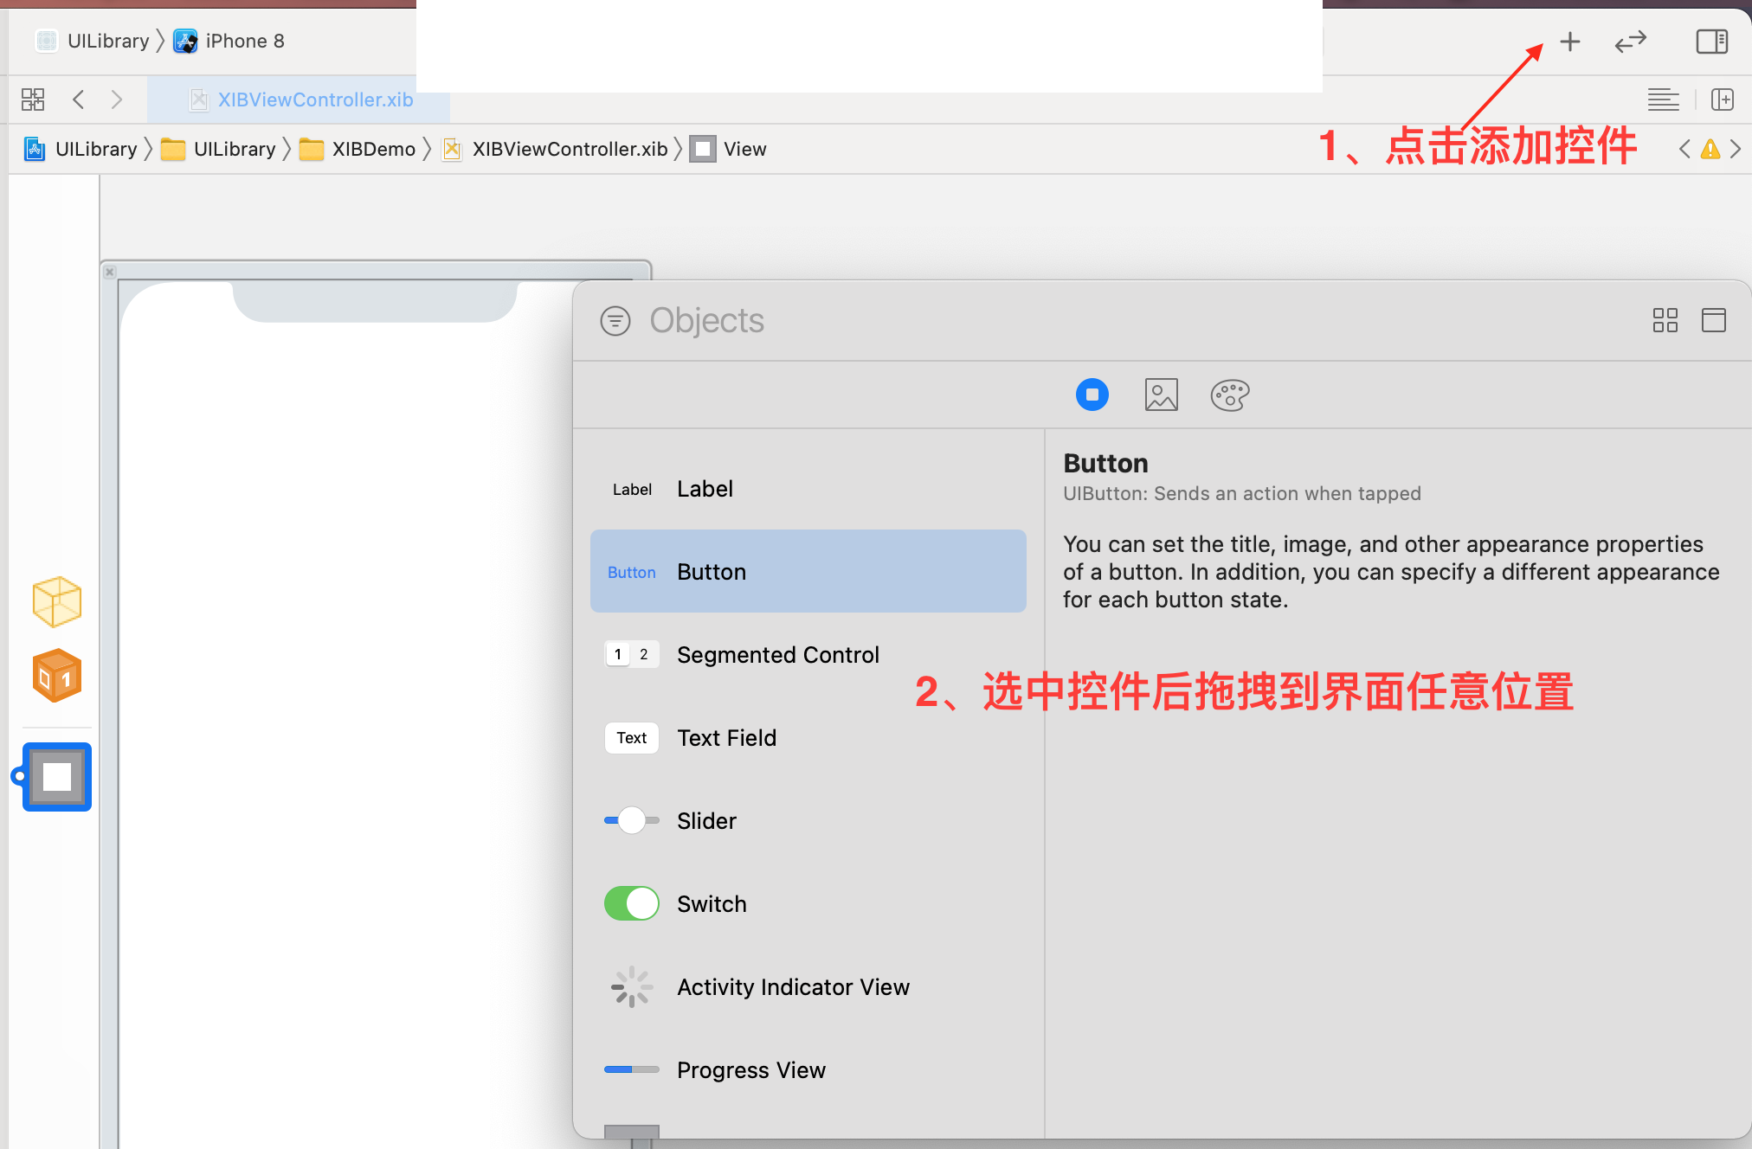The height and width of the screenshot is (1149, 1752).
Task: Click the plus Library button
Action: pos(1569,42)
